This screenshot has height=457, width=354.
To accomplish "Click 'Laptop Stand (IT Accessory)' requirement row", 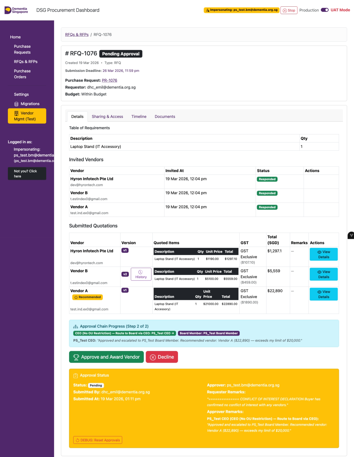I will (x=204, y=147).
